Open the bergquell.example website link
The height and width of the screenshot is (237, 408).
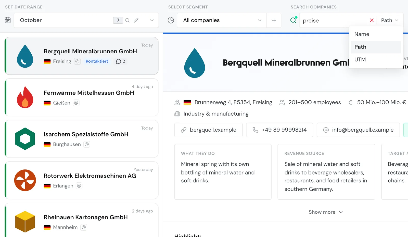(x=208, y=130)
